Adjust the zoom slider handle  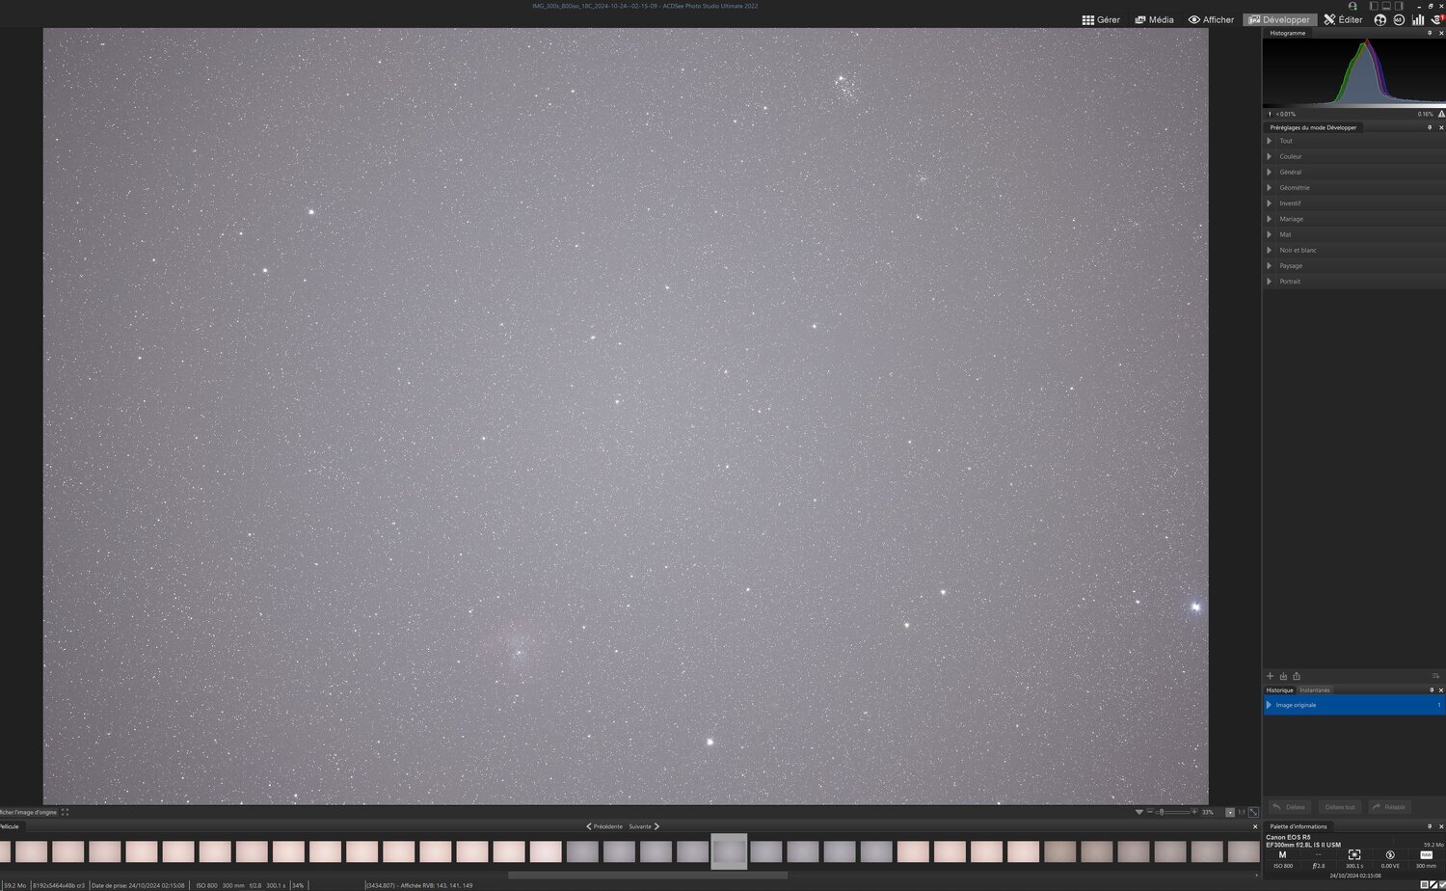click(1162, 812)
